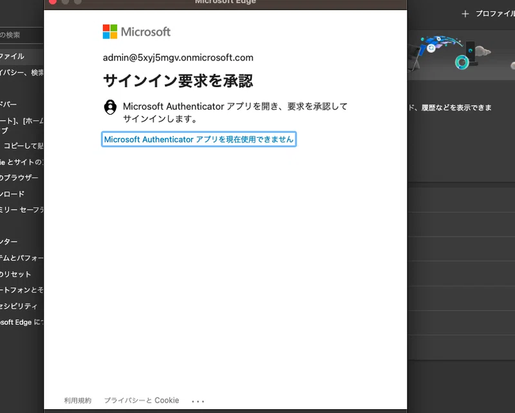The height and width of the screenshot is (413, 515).
Task: Close the Microsoft Edge sign-in window
Action: (53, 2)
